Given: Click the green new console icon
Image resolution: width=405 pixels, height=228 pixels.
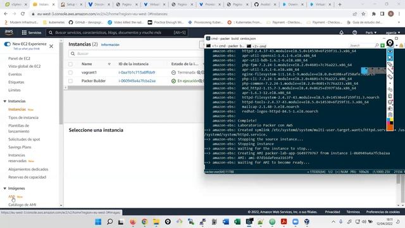Looking at the screenshot, I should (382, 46).
